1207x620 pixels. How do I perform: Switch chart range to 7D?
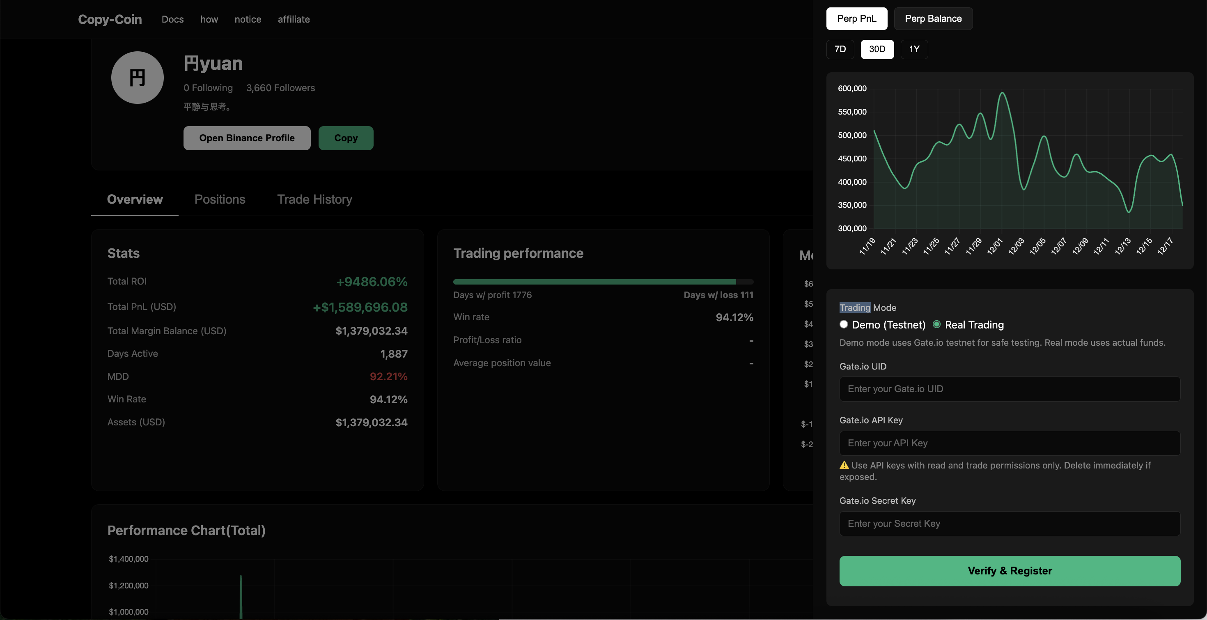click(x=840, y=49)
